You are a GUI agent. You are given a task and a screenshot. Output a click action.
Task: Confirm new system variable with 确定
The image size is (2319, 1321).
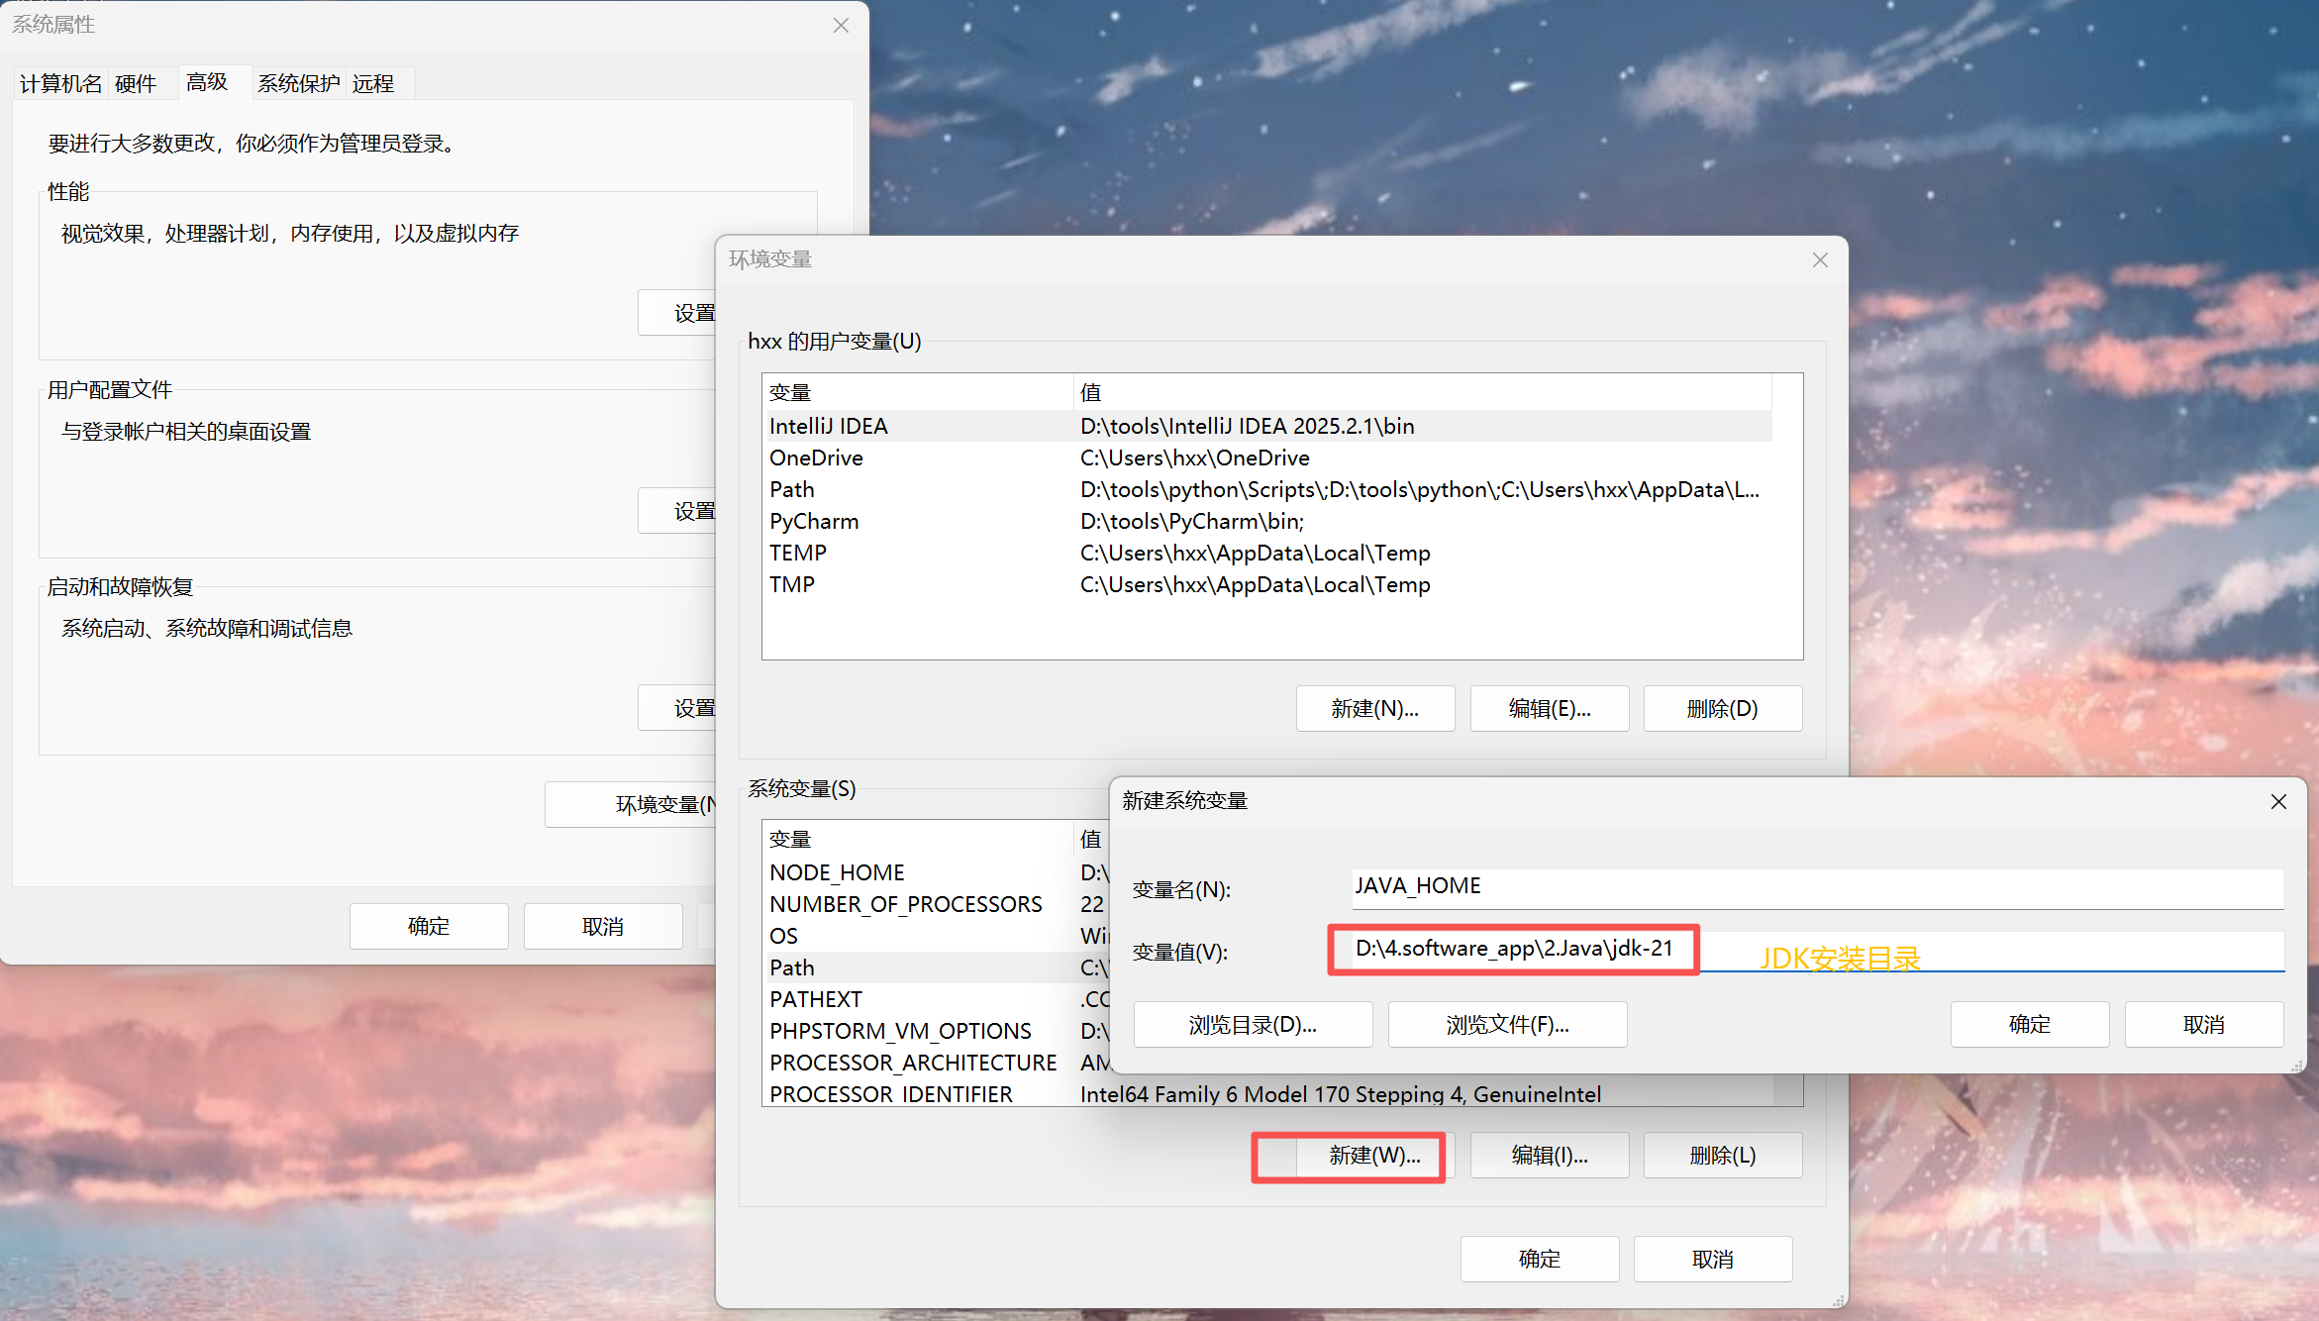[2029, 1024]
